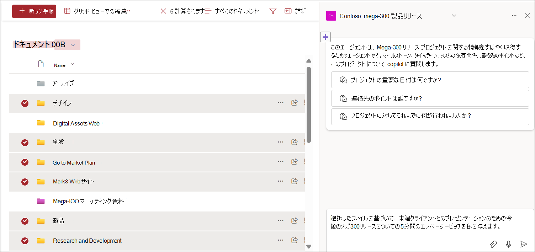Click the Research and Development folder name

coord(87,241)
